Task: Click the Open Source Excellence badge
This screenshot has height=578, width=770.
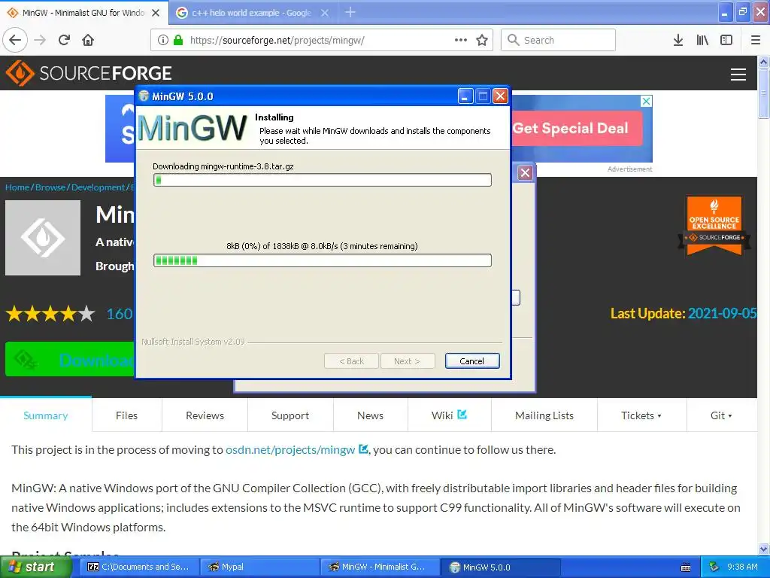Action: [714, 225]
